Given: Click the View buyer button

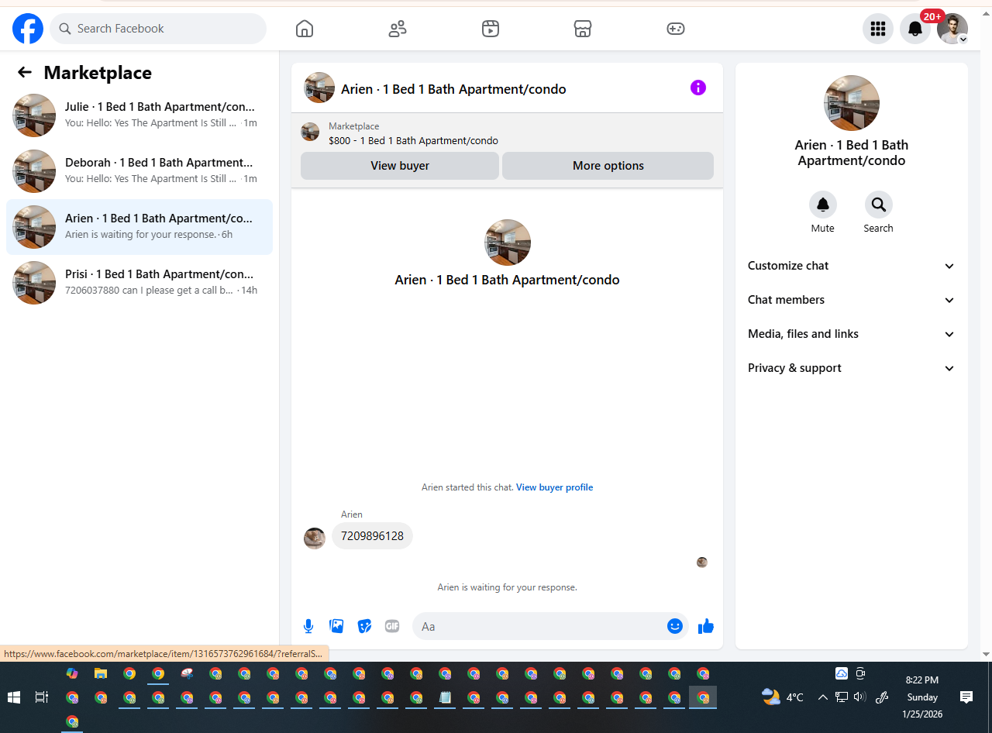Looking at the screenshot, I should pyautogui.click(x=400, y=166).
